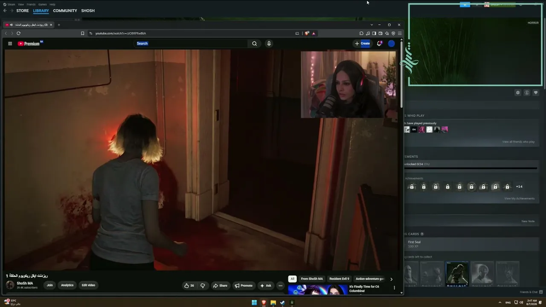Open Brave Rewards triangle icon
Viewport: 546px width, 307px height.
click(x=314, y=33)
